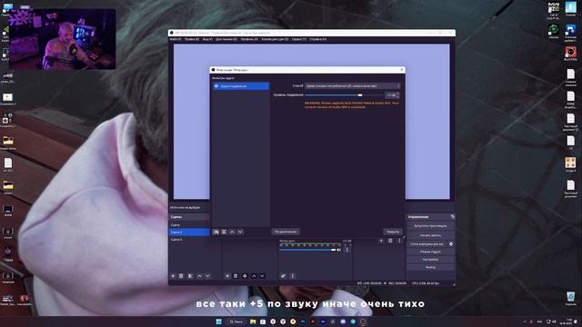Move scene down in scenes toolbar
Viewport: 582px width, 327px height.
click(x=207, y=276)
